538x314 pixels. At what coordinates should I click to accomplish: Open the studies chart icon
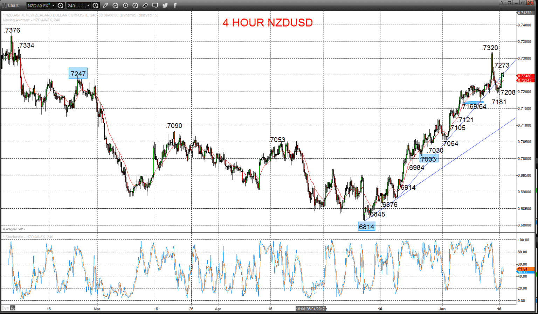click(x=115, y=6)
